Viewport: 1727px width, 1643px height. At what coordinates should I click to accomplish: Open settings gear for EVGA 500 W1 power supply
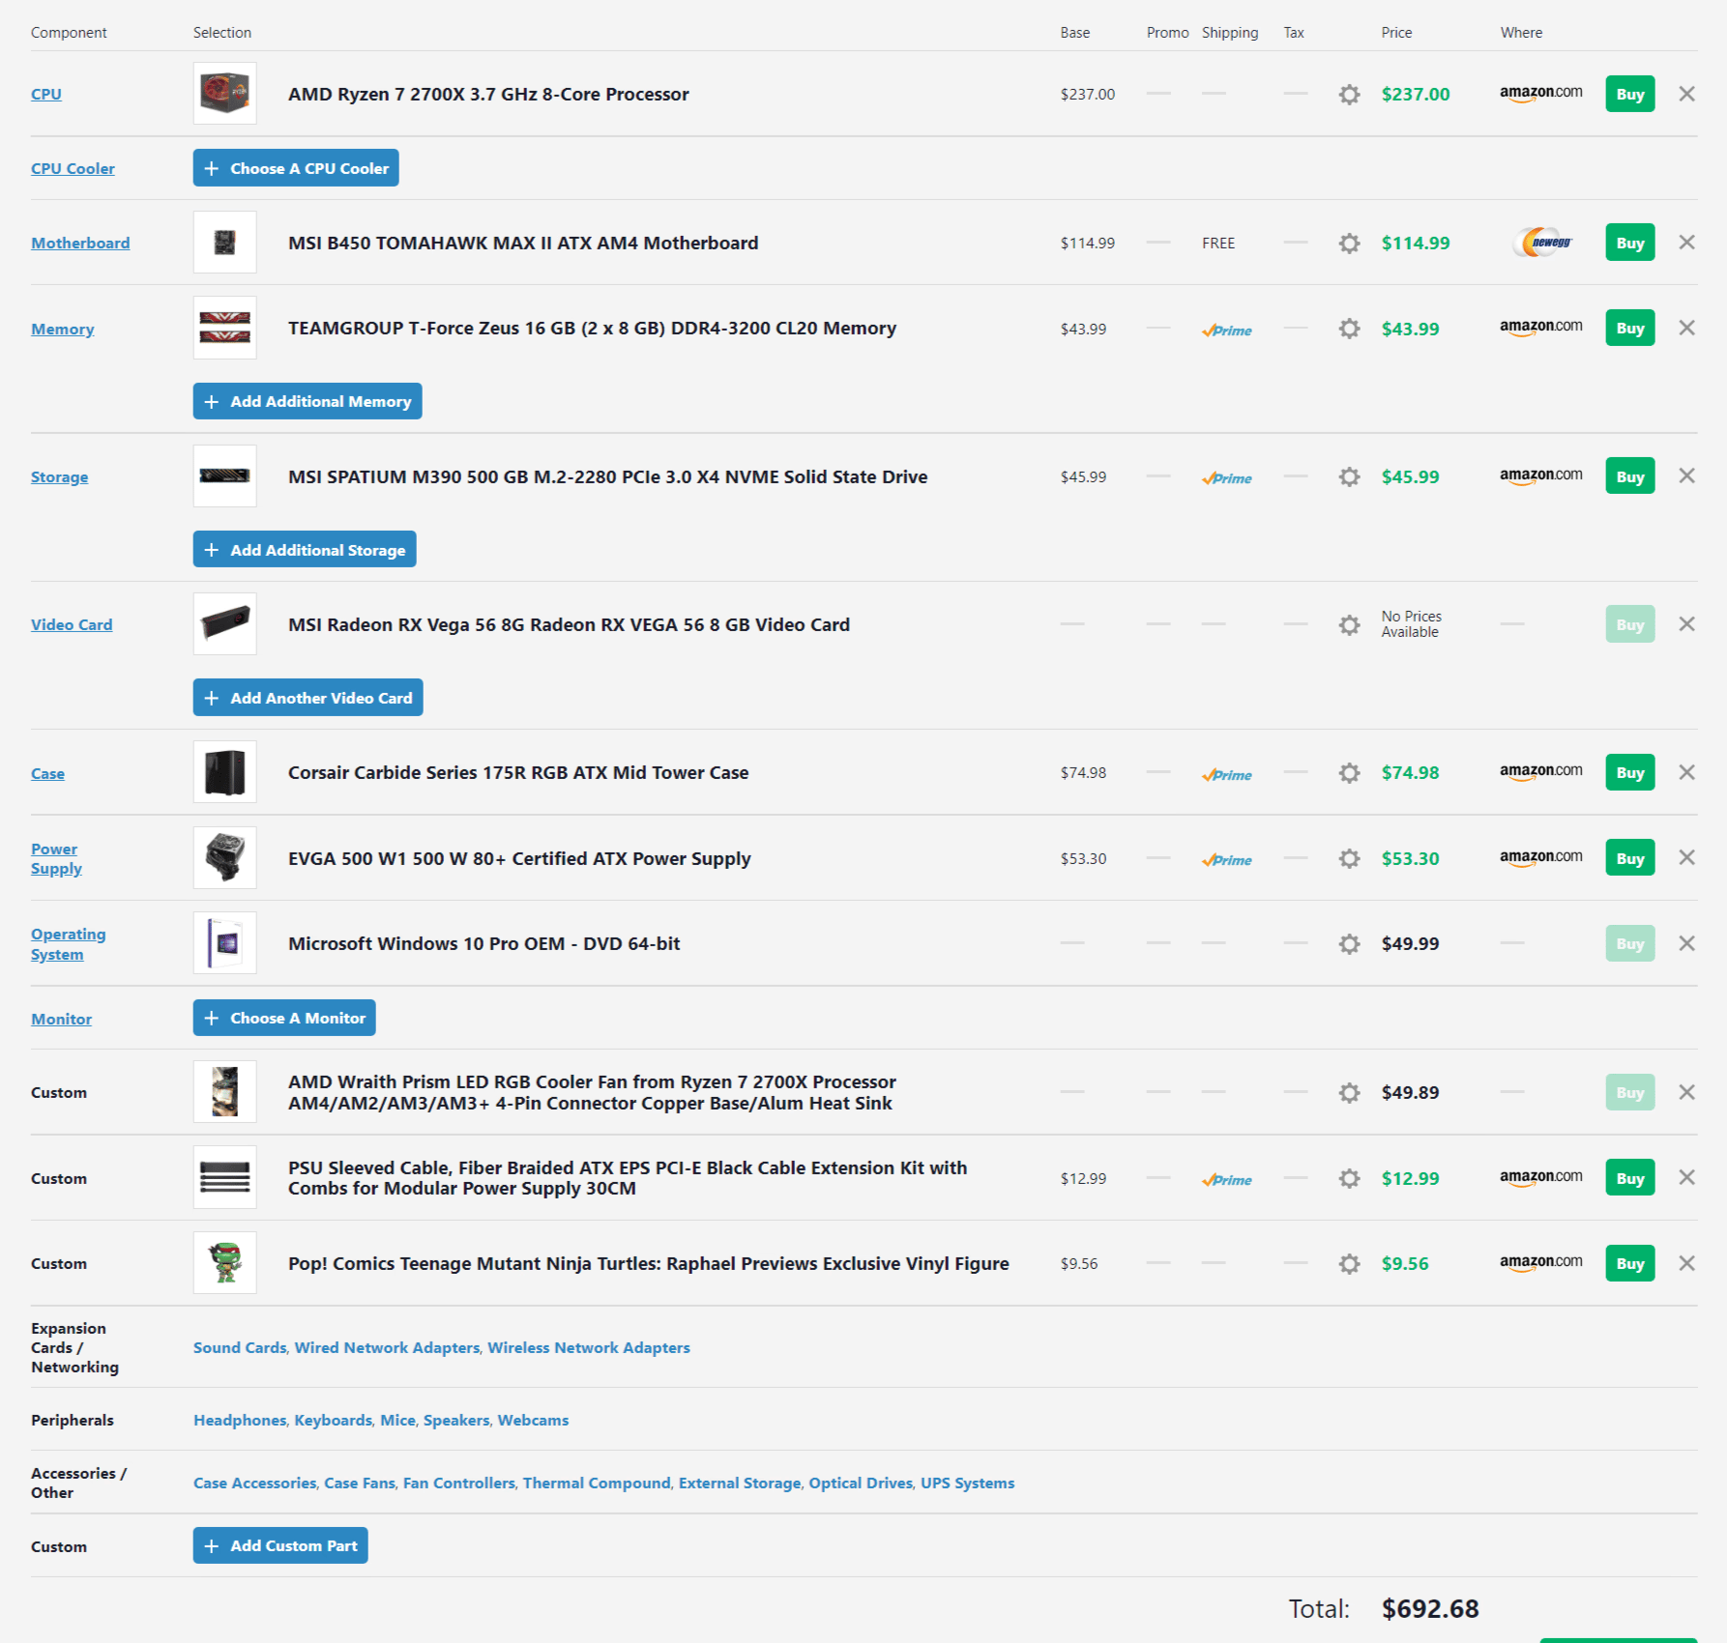click(x=1349, y=858)
